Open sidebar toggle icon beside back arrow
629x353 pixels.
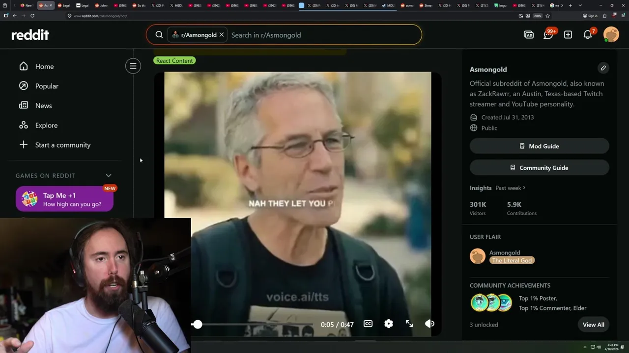pyautogui.click(x=6, y=16)
